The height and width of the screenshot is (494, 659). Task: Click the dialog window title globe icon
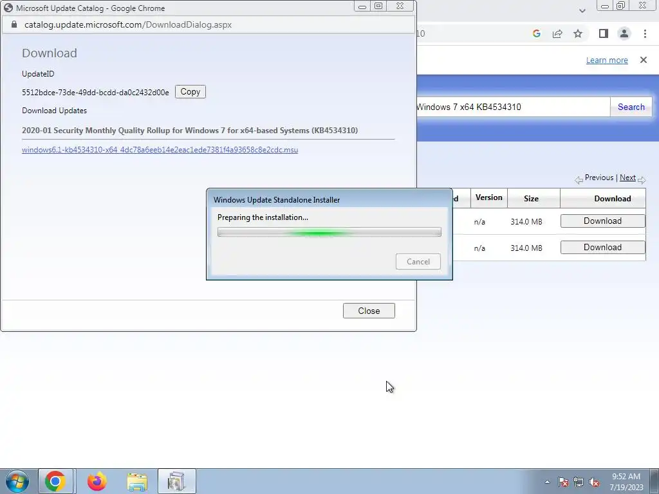pyautogui.click(x=8, y=8)
